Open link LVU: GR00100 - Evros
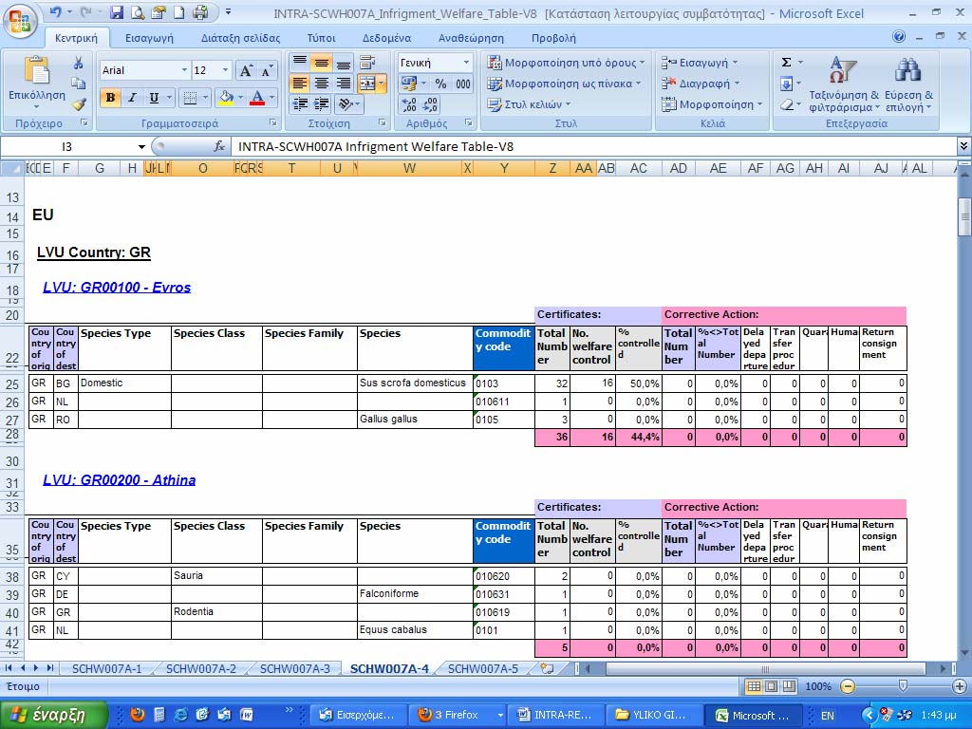The height and width of the screenshot is (729, 972). [117, 287]
